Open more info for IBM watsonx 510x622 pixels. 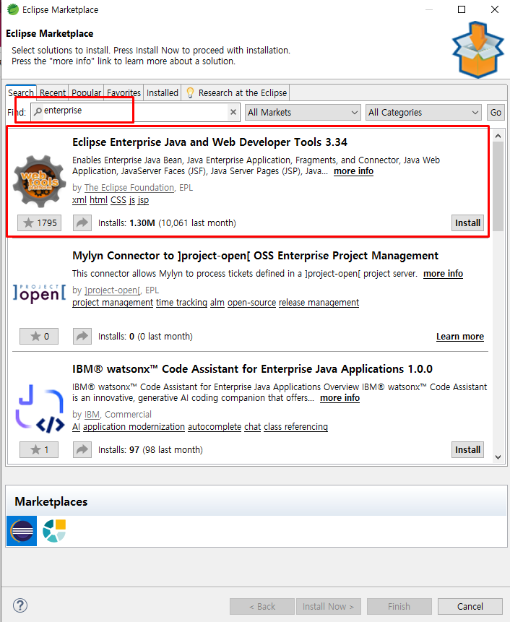[x=340, y=398]
